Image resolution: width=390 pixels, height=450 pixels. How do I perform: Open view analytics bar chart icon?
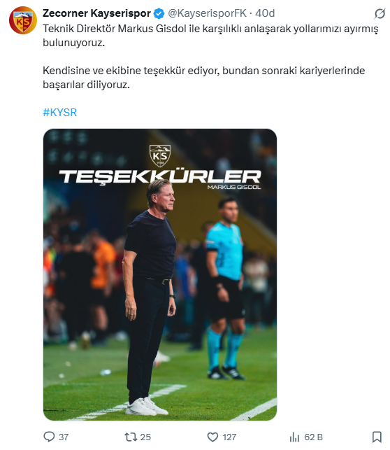click(294, 437)
